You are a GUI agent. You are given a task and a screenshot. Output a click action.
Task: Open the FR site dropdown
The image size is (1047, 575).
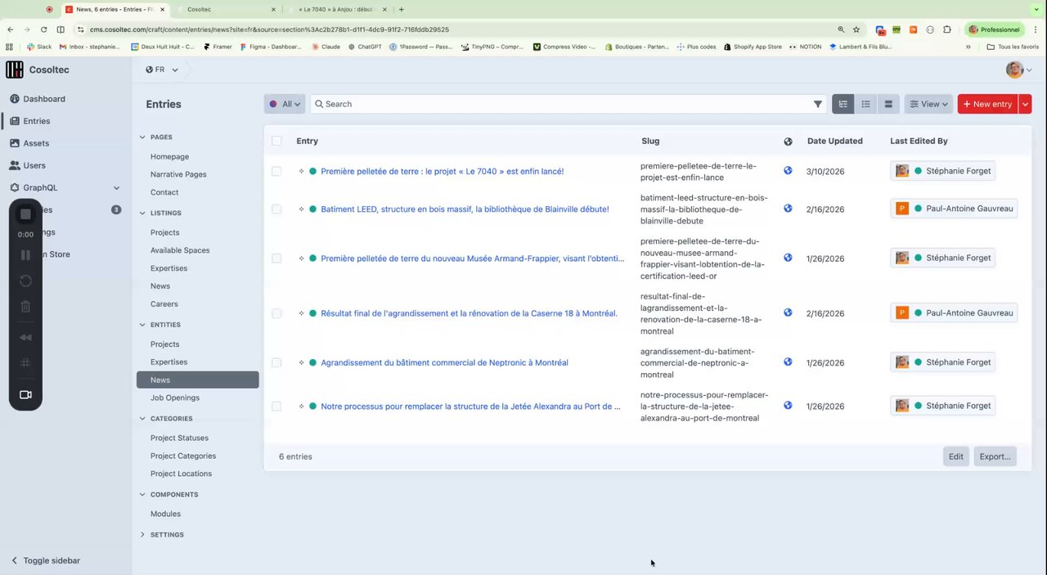coord(162,70)
